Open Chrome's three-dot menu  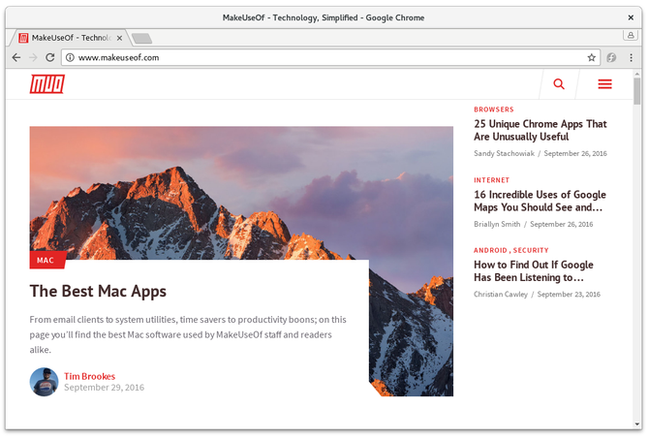[631, 57]
